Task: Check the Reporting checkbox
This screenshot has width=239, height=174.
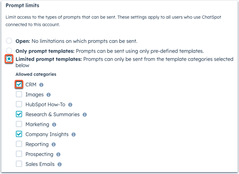Action: 19,144
